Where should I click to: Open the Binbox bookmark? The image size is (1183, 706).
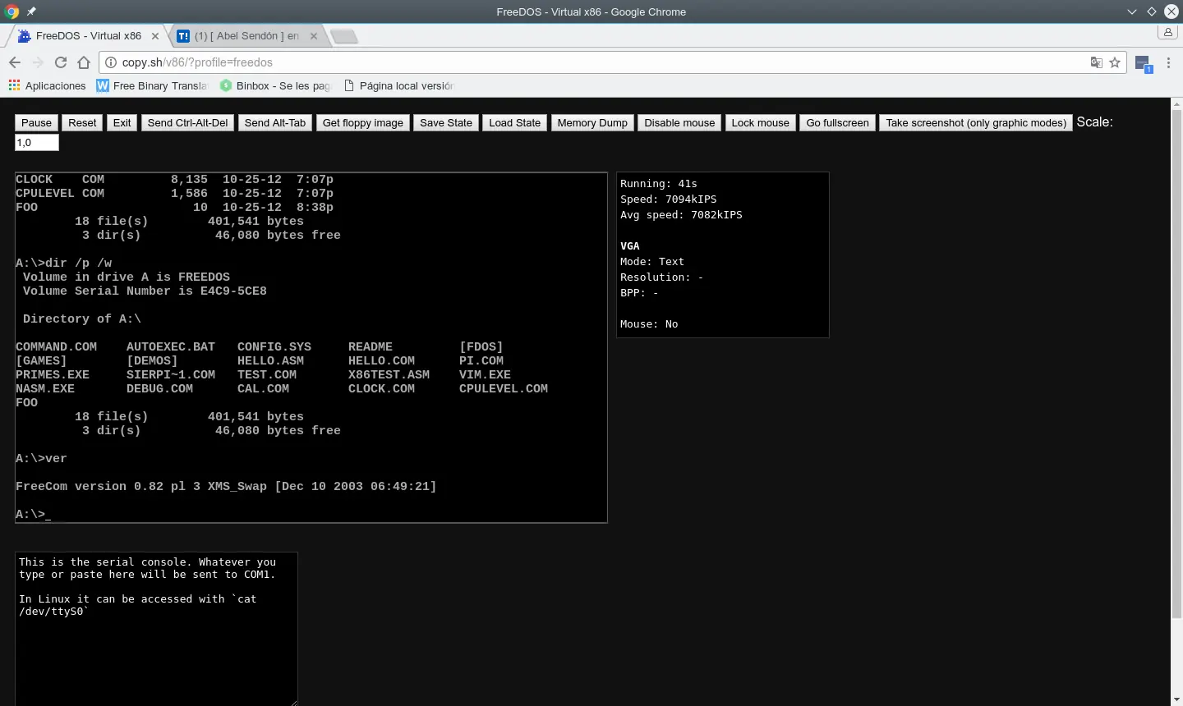[x=274, y=85]
